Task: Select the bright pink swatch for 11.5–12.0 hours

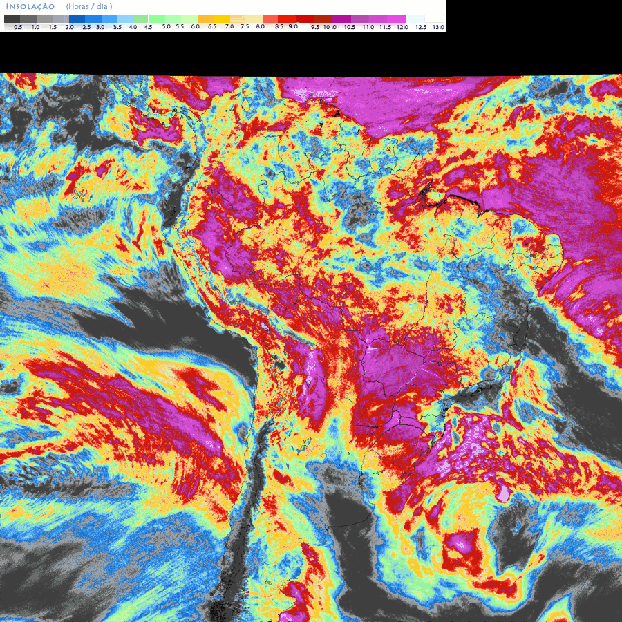Action: [x=396, y=19]
